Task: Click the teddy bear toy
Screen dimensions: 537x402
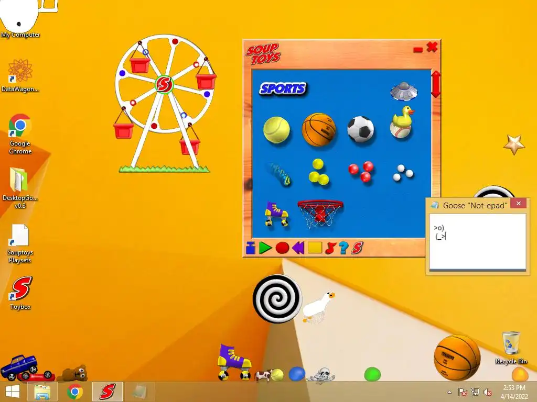Action: click(x=73, y=373)
